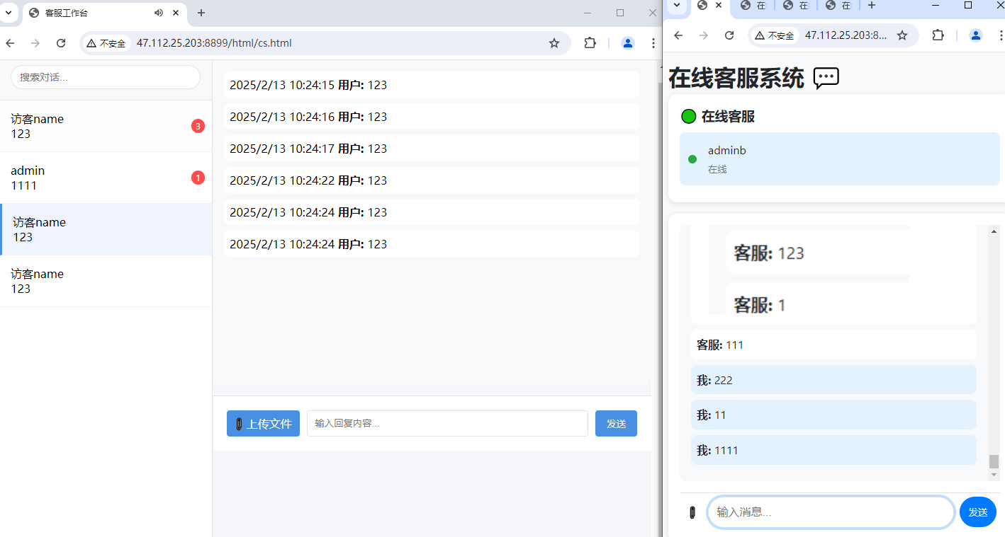Click the 上传文件 upload button

(263, 424)
